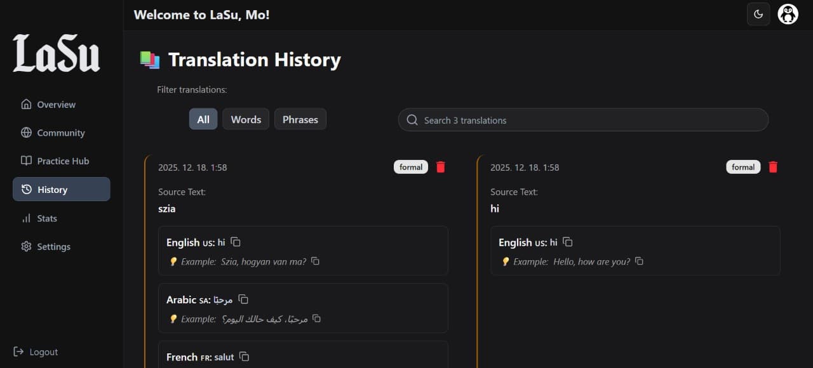
Task: Open the Settings page
Action: click(x=53, y=246)
